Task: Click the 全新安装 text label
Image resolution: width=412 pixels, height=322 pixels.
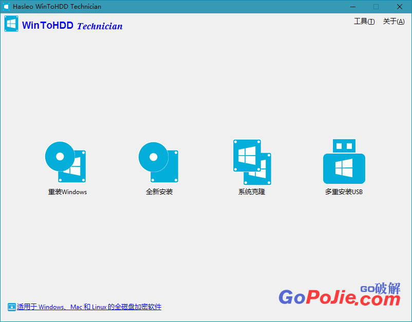Action: (159, 192)
